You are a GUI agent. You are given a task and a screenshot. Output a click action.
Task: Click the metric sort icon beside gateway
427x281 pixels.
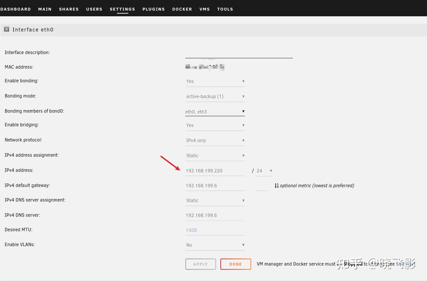point(276,185)
